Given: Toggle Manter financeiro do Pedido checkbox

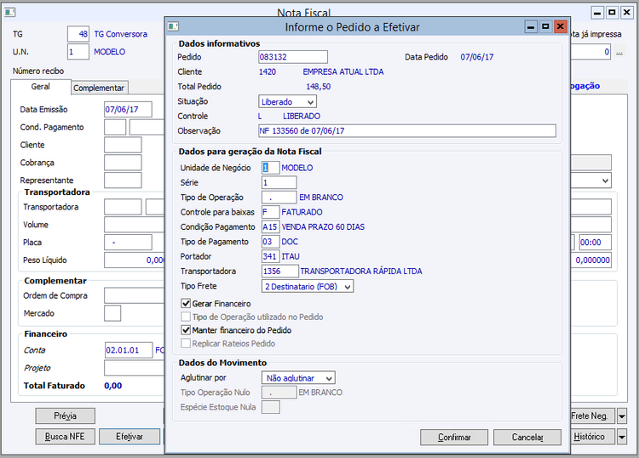Looking at the screenshot, I should [x=186, y=329].
